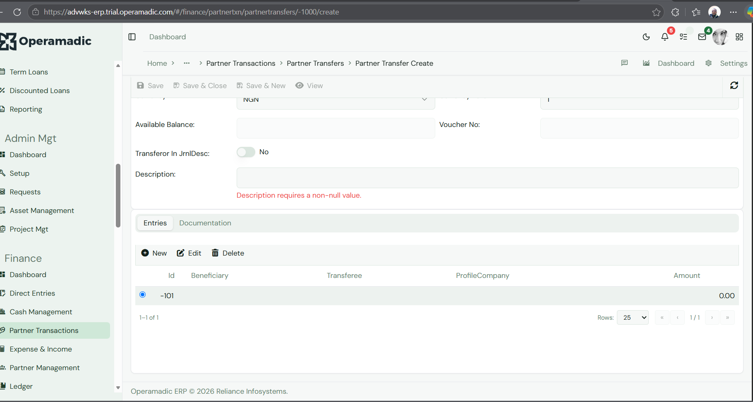Open browser menu ellipsis
The width and height of the screenshot is (753, 402).
(733, 12)
